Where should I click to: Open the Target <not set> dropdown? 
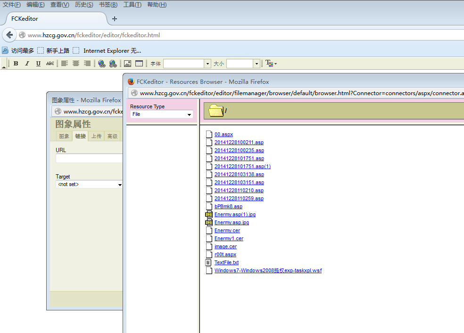pyautogui.click(x=89, y=184)
